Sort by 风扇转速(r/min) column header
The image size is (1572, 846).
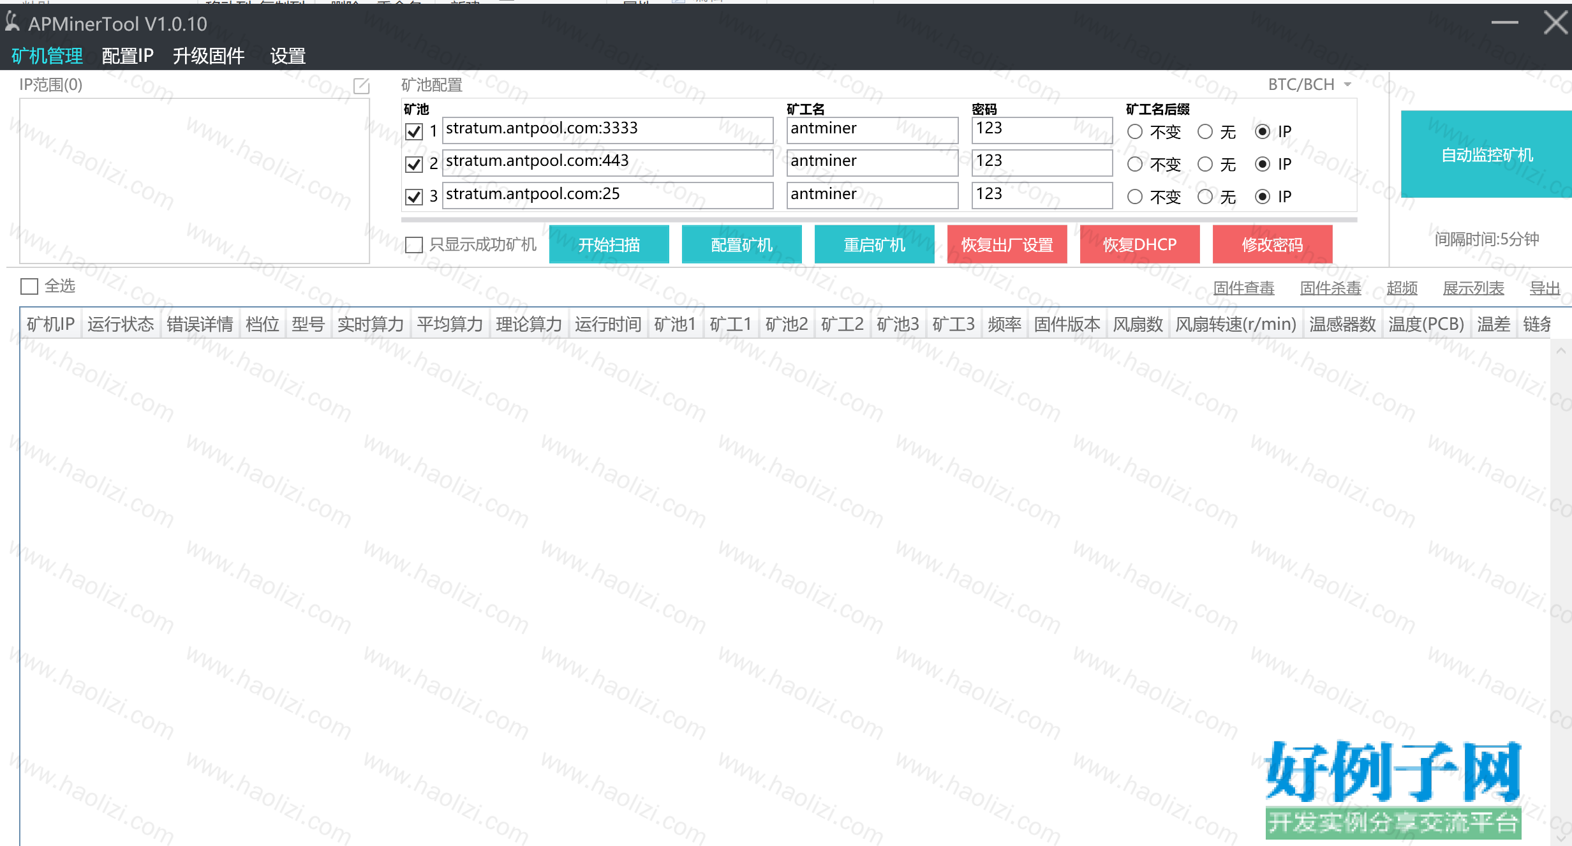click(1236, 324)
